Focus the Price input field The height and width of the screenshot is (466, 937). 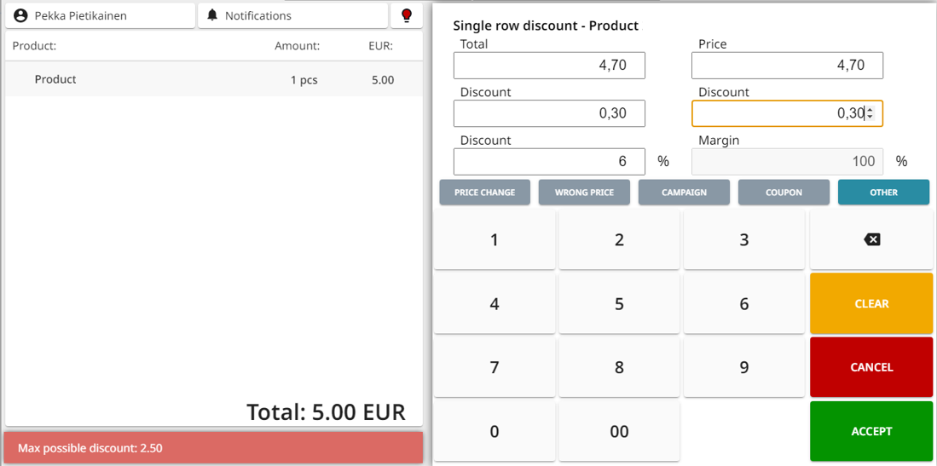click(787, 66)
